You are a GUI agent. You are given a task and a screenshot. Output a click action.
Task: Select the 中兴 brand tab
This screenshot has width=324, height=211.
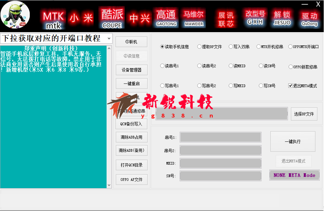click(139, 18)
